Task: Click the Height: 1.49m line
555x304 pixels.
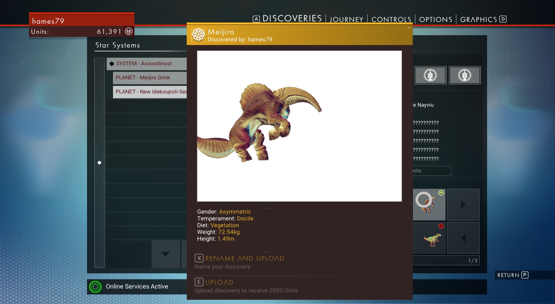Action: pyautogui.click(x=216, y=239)
